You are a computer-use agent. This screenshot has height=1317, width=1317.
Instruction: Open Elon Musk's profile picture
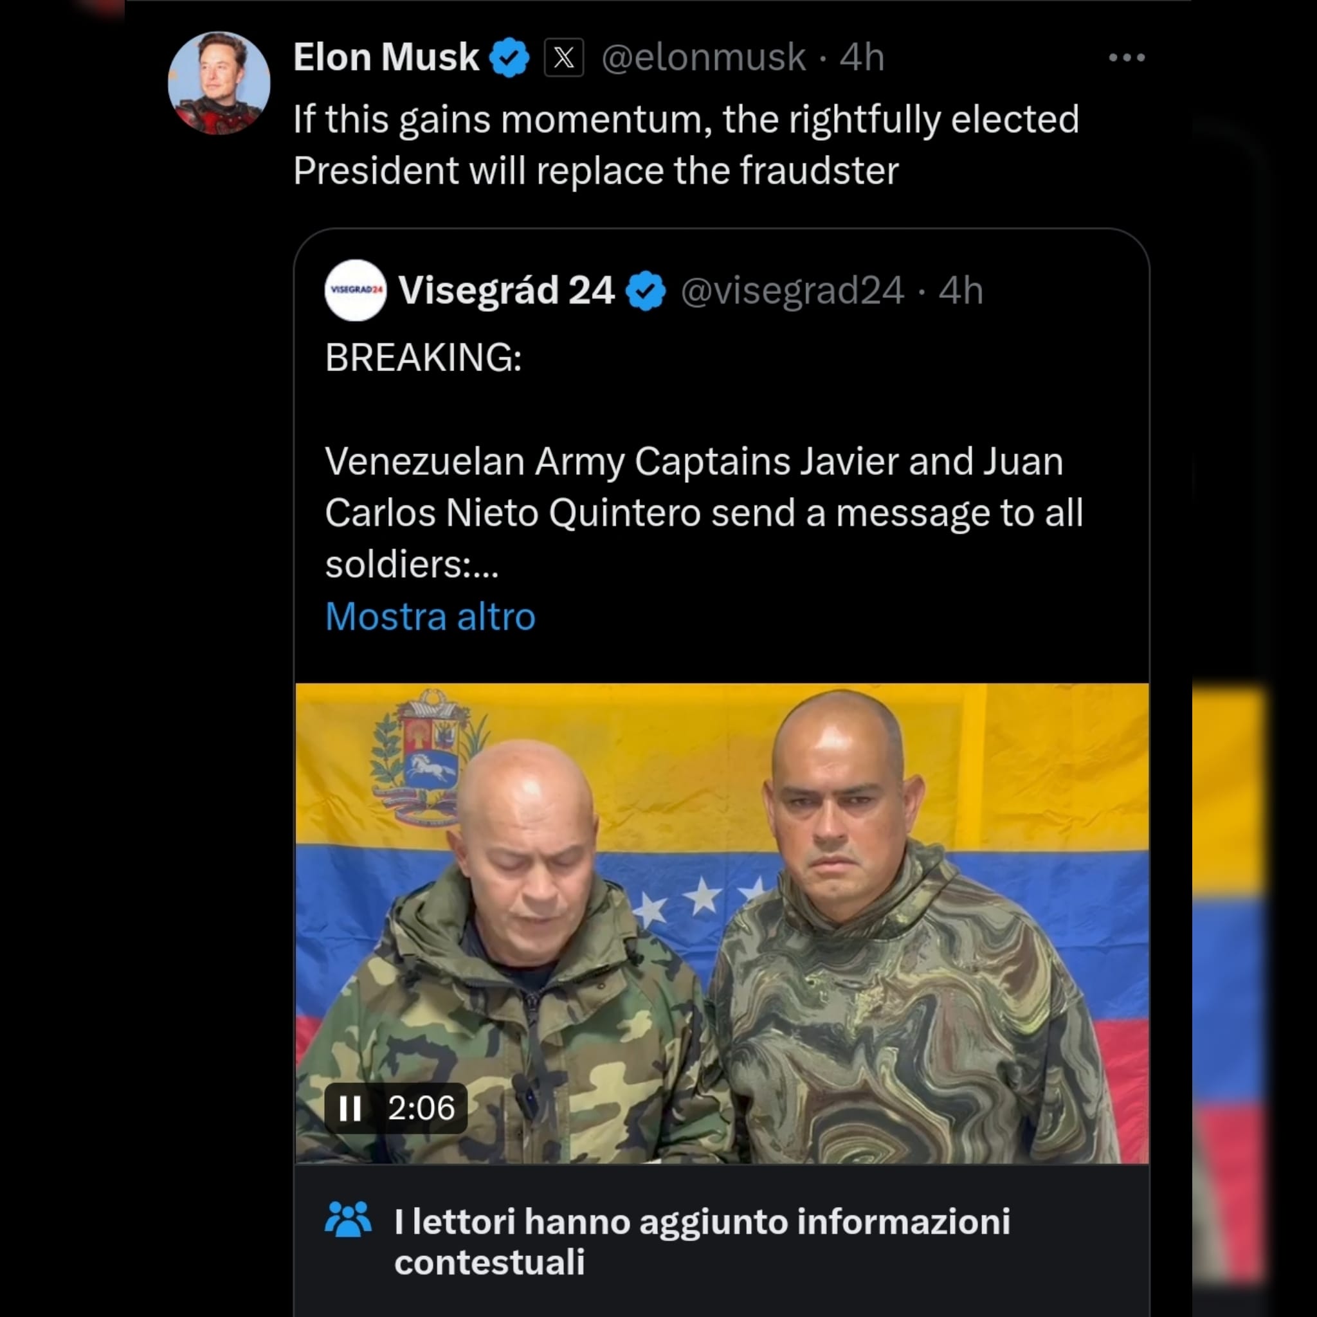click(x=219, y=82)
